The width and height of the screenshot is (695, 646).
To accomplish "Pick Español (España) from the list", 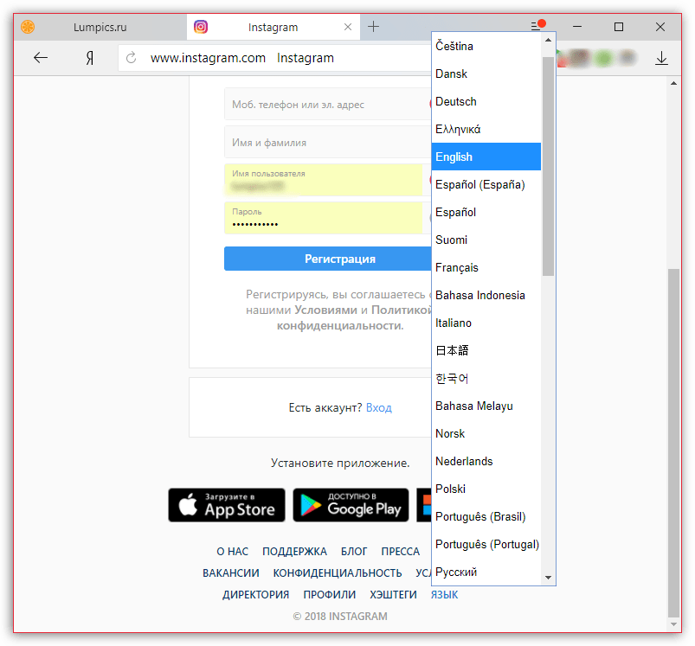I will (x=486, y=184).
